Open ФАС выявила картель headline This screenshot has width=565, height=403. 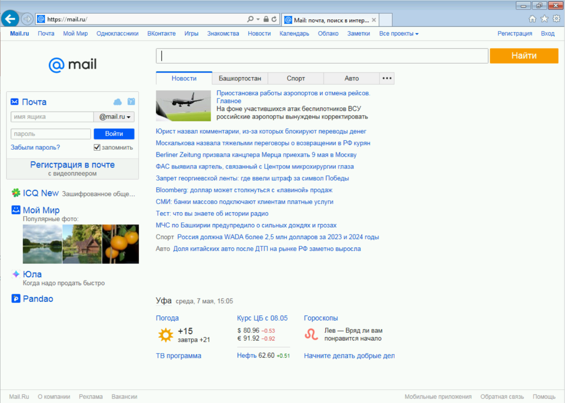point(255,167)
